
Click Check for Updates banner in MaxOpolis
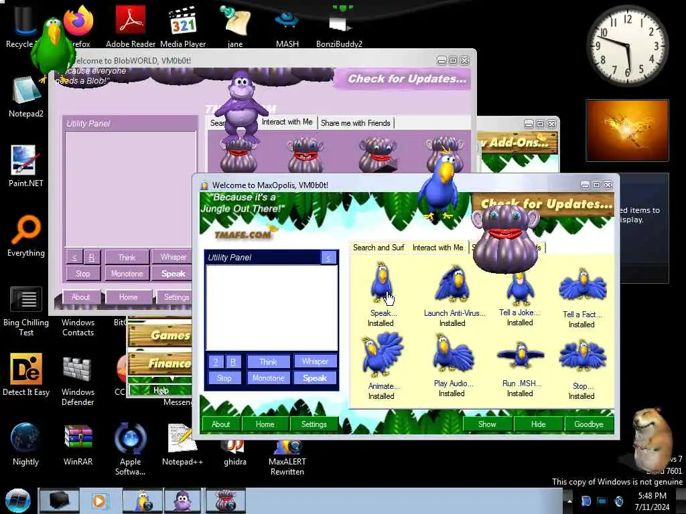pyautogui.click(x=543, y=204)
